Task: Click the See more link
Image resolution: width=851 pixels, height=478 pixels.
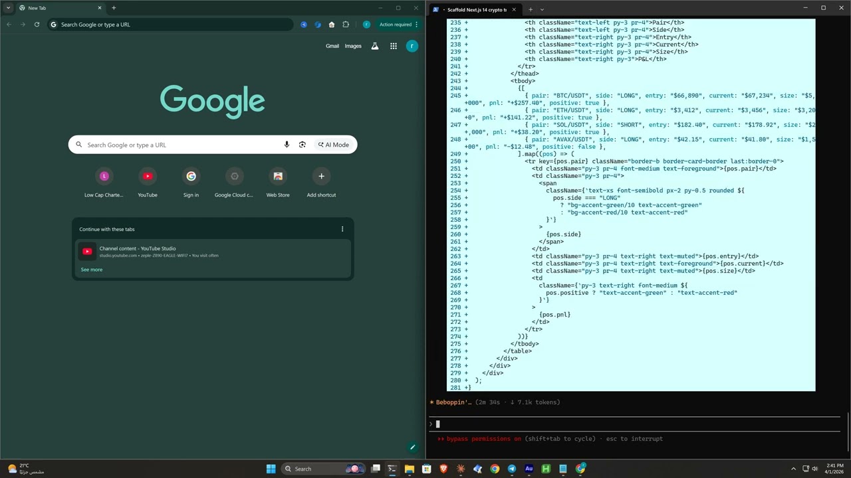Action: (92, 270)
